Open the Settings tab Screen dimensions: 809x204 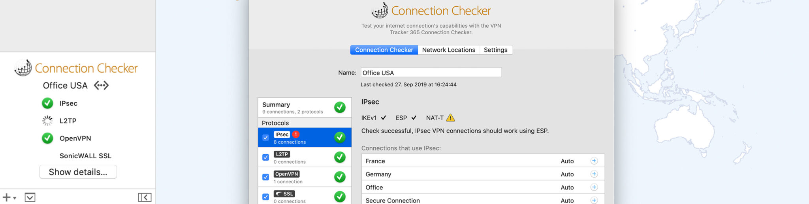[x=495, y=50]
